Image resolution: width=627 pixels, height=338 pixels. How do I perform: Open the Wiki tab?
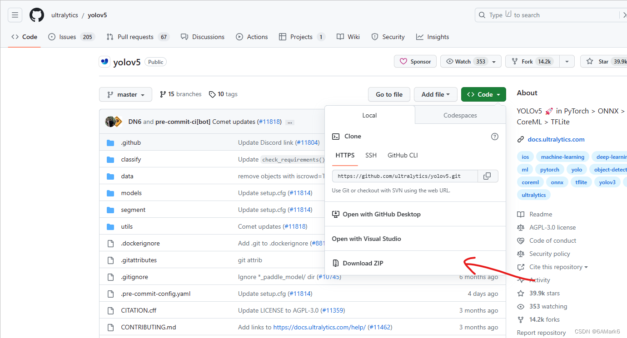[x=348, y=37]
